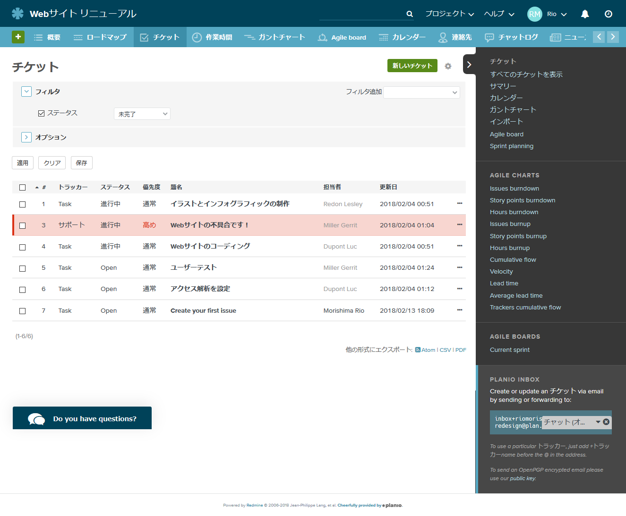Image resolution: width=626 pixels, height=516 pixels.
Task: Collapse the sidebar with the arrow toggle
Action: coord(469,65)
